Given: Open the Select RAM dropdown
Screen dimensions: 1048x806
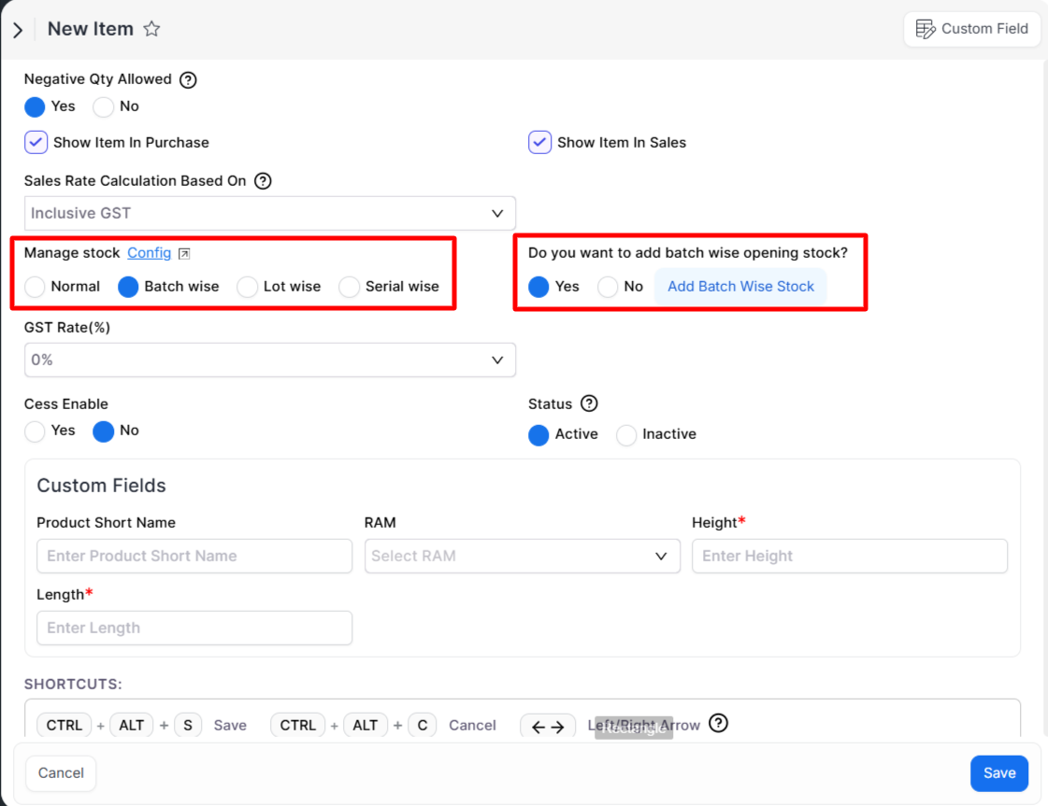Looking at the screenshot, I should pyautogui.click(x=522, y=556).
